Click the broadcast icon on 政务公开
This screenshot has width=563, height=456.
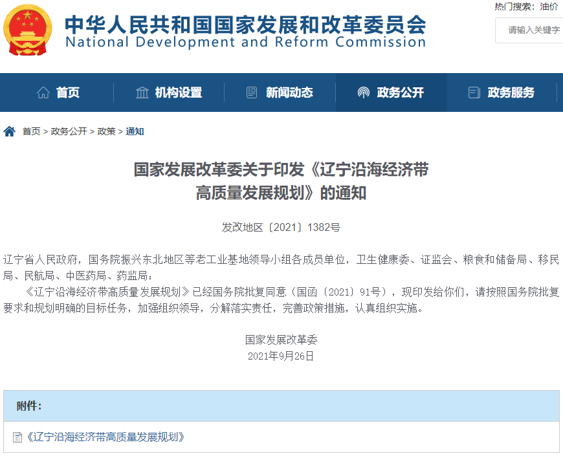[x=363, y=92]
